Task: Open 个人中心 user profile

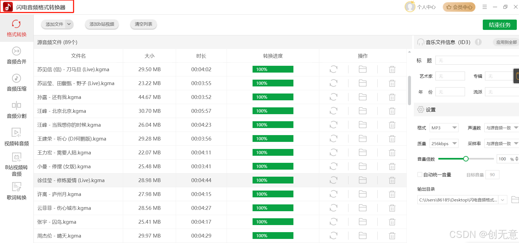Action: tap(420, 7)
